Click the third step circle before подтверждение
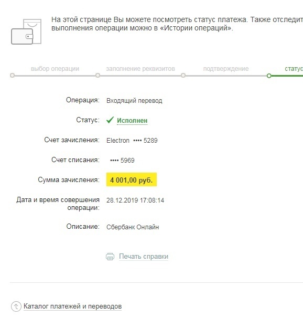Image resolution: width=303 pixels, height=318 pixels. click(x=183, y=76)
